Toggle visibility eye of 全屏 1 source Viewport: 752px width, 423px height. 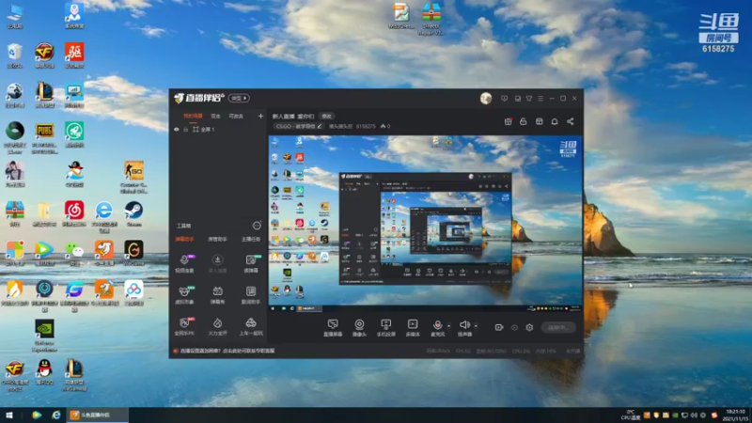tap(177, 130)
